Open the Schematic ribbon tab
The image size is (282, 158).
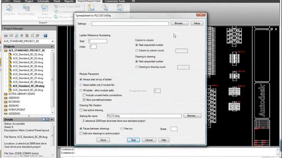[43, 1]
